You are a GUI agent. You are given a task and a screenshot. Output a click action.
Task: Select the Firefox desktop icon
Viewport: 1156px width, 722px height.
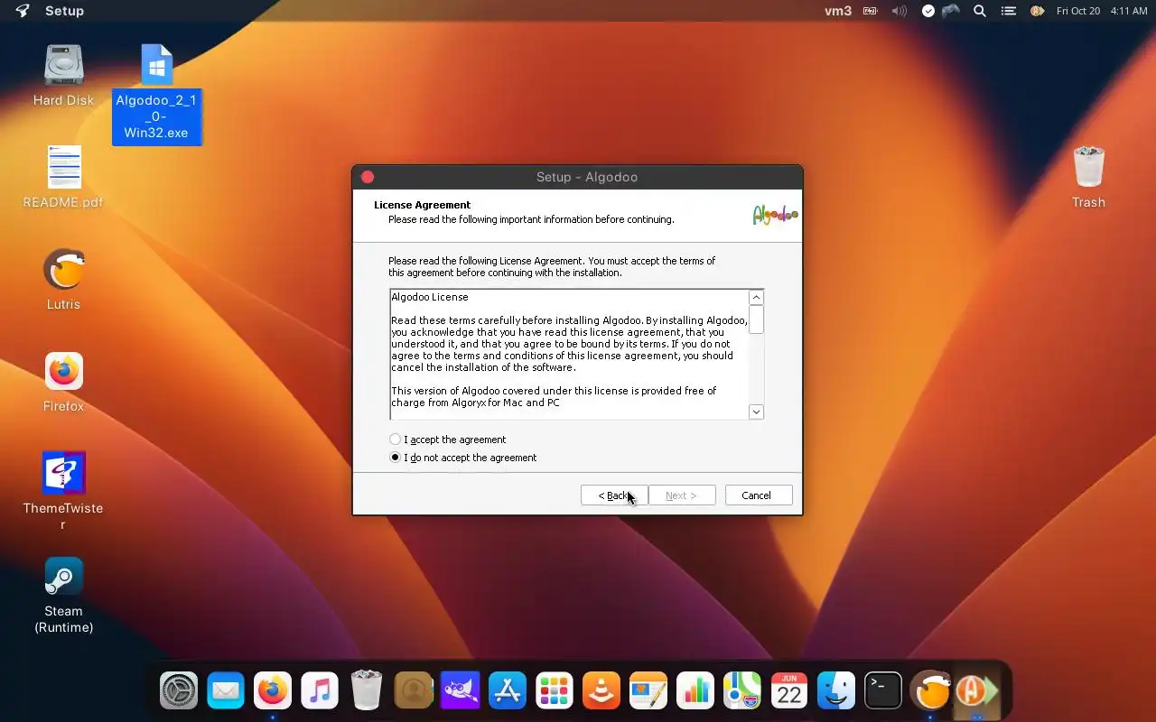point(63,382)
